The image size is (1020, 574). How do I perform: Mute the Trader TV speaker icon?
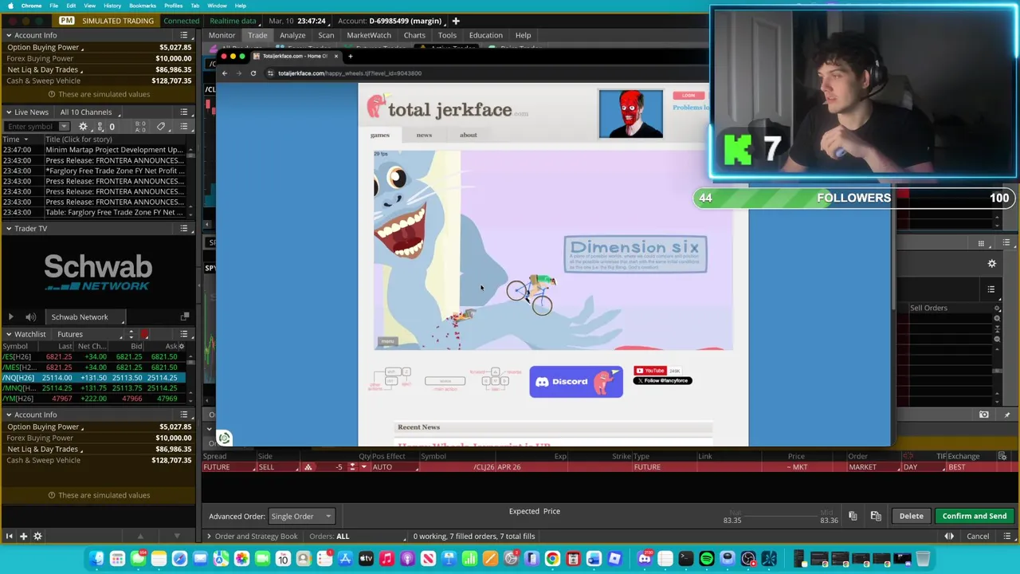[x=30, y=317]
